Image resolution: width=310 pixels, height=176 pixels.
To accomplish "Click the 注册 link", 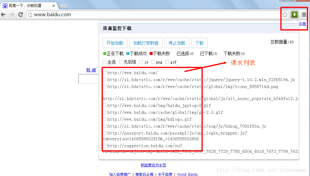I will (x=302, y=24).
